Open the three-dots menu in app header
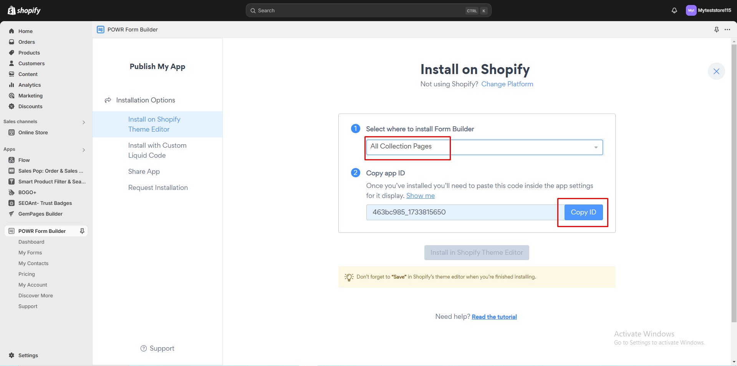The width and height of the screenshot is (737, 366). pos(727,30)
